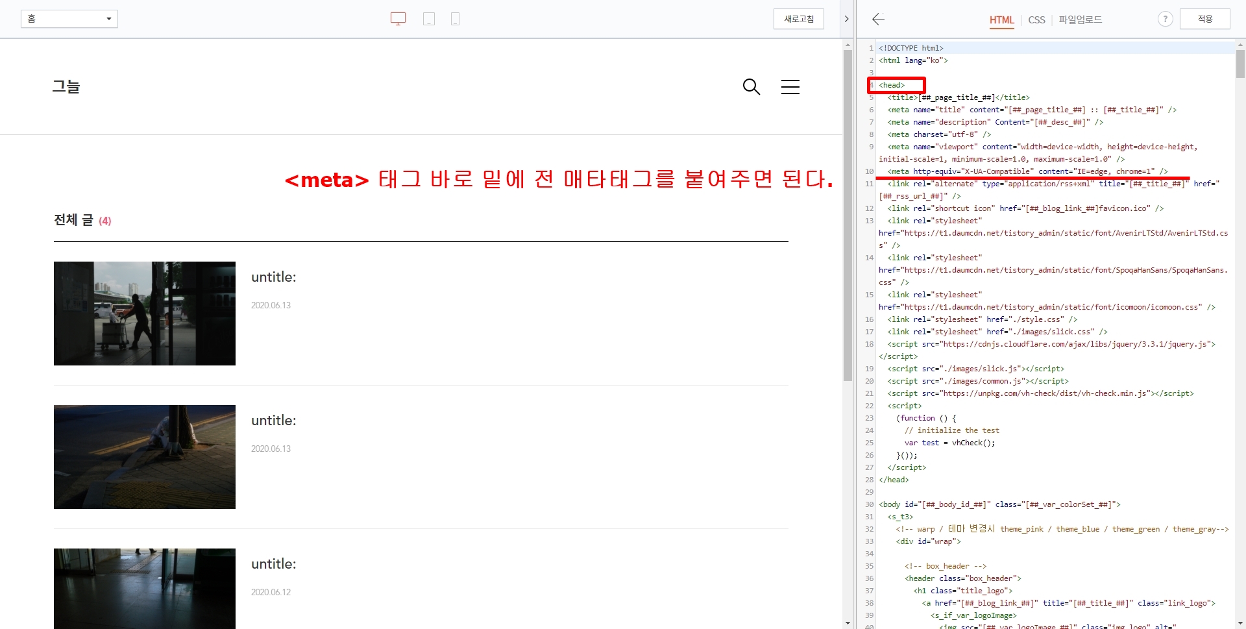Collapse the preview panel with chevron arrow

click(846, 19)
